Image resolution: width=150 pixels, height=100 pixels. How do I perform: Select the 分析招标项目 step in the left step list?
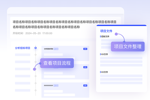tap(22, 48)
